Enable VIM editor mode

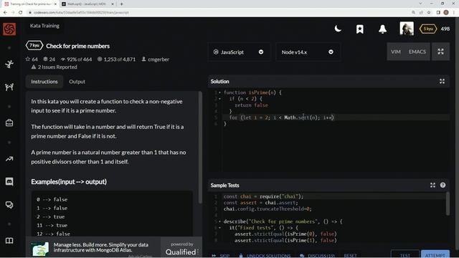tap(395, 52)
